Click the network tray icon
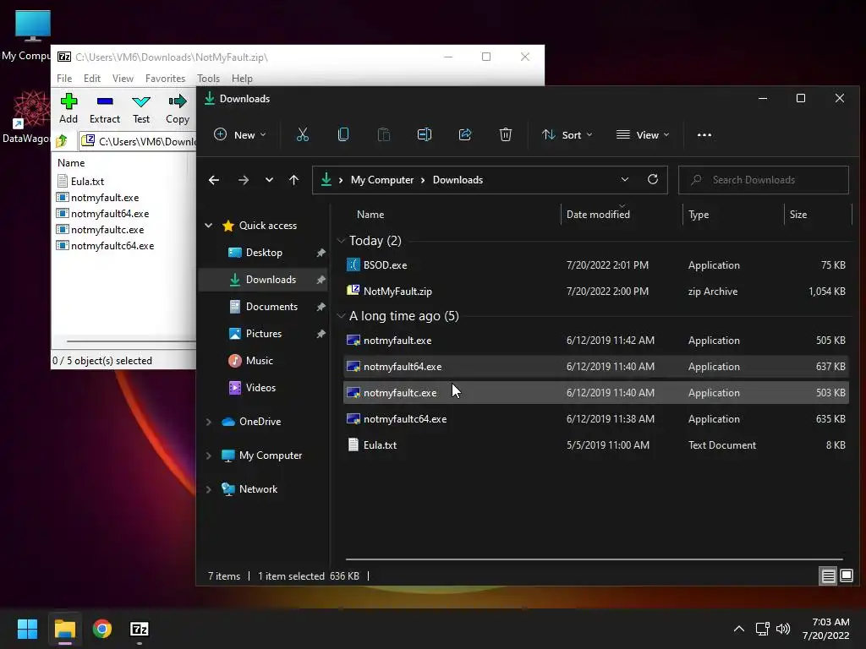The width and height of the screenshot is (866, 649). click(x=762, y=629)
